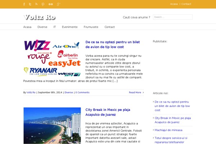Open the Pinterest social icon
This screenshot has width=216, height=144.
coord(43,4)
